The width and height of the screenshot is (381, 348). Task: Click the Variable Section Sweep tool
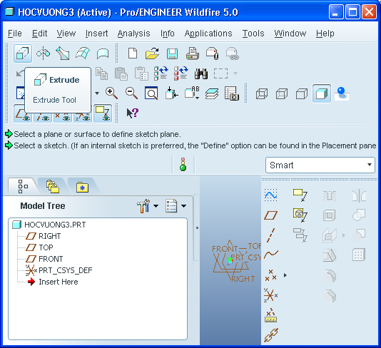(x=63, y=53)
